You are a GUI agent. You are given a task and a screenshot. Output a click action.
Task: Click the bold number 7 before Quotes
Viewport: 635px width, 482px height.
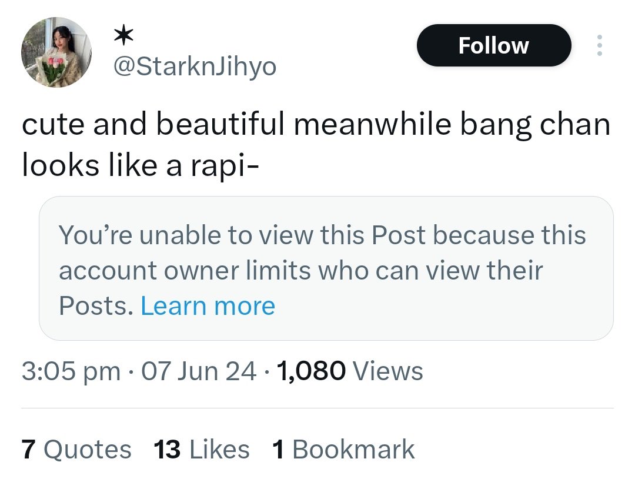28,449
